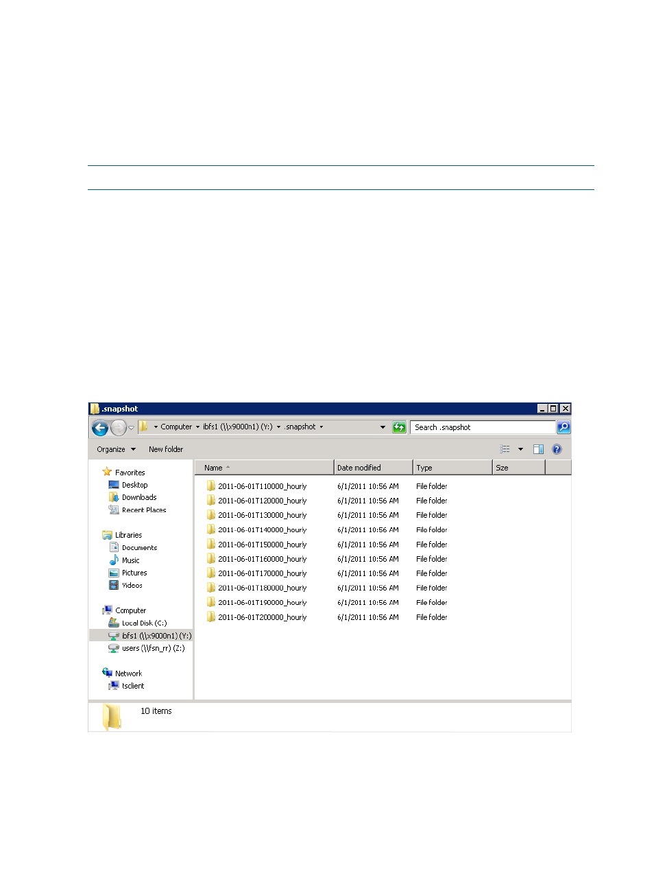Open help with the question mark icon
This screenshot has width=654, height=871.
(557, 449)
